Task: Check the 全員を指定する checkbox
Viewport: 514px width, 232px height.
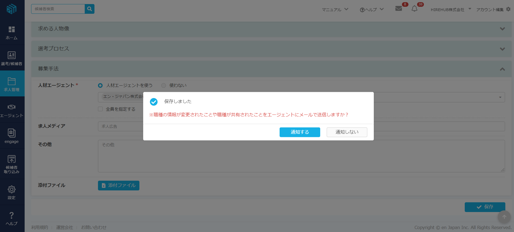Action: [x=100, y=109]
